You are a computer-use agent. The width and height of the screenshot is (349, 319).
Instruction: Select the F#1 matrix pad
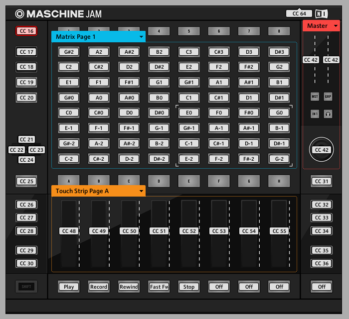click(x=129, y=83)
